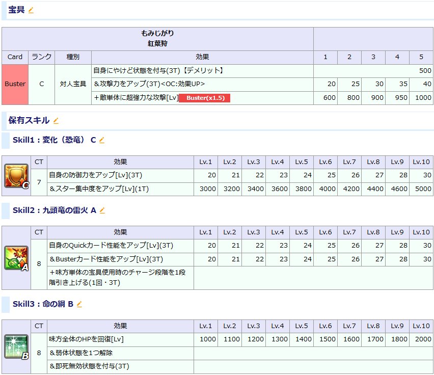Screen dimensions: 434x375
Task: Click Busterカード性能をアップ[Lv](3T) effect row
Action: 120,259
